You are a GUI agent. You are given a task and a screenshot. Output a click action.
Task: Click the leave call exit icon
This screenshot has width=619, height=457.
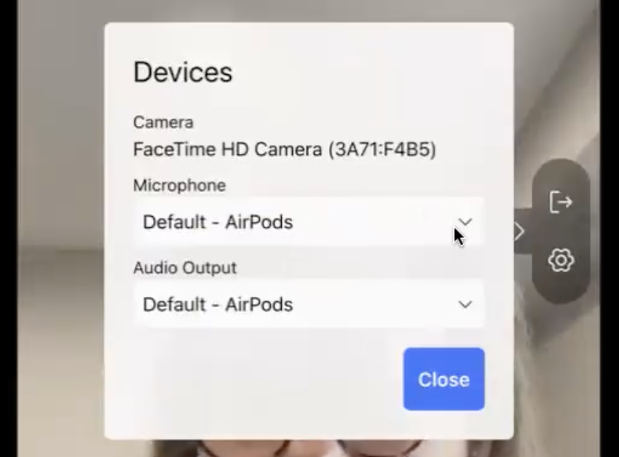pos(561,202)
